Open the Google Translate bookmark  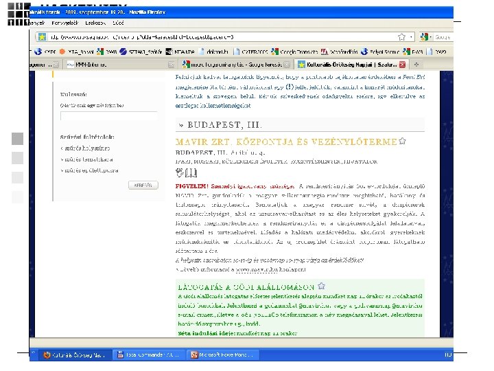click(x=294, y=52)
